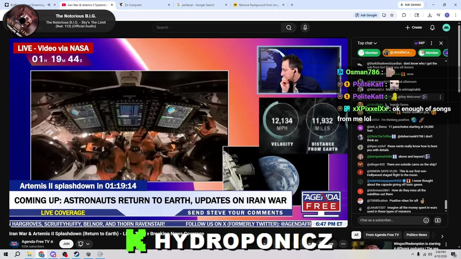Bookmark this page with the star icon

tap(392, 15)
